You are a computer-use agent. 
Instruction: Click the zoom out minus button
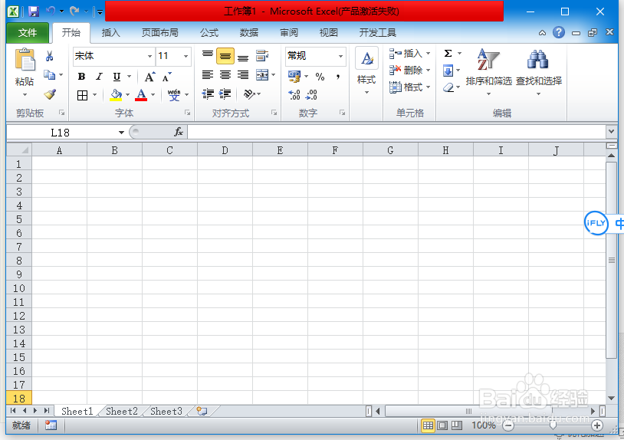(x=507, y=425)
